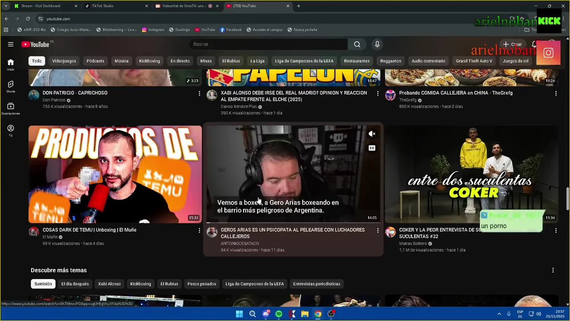Select the Xabi Alonso topic chip
The image size is (570, 321).
coord(110,284)
